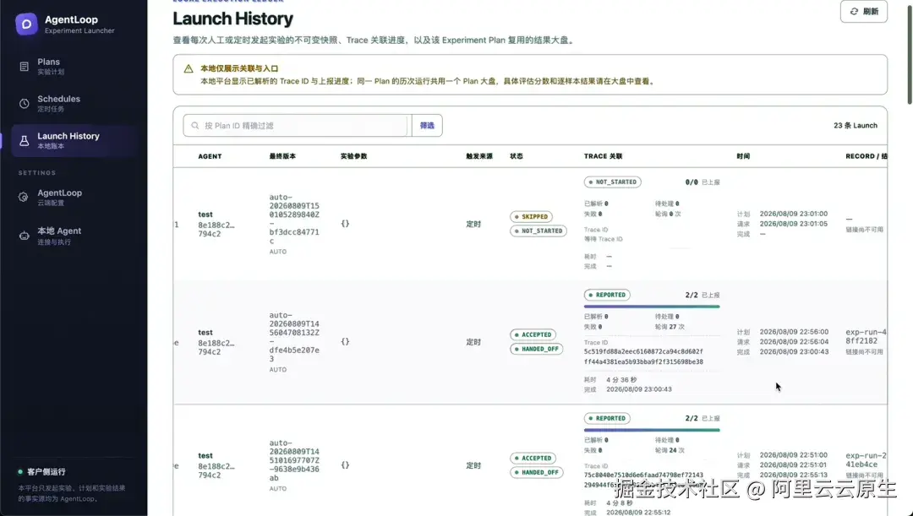
Task: Click 客户侧运行 status indicator
Action: click(41, 472)
